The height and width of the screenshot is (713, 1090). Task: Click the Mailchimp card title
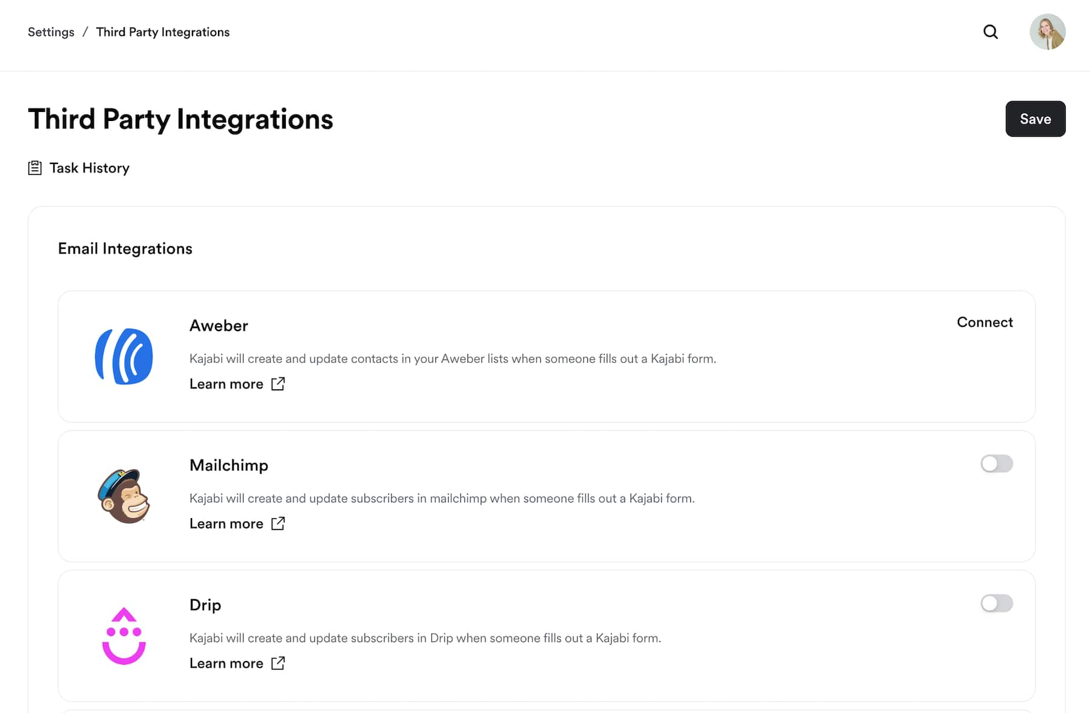point(229,465)
